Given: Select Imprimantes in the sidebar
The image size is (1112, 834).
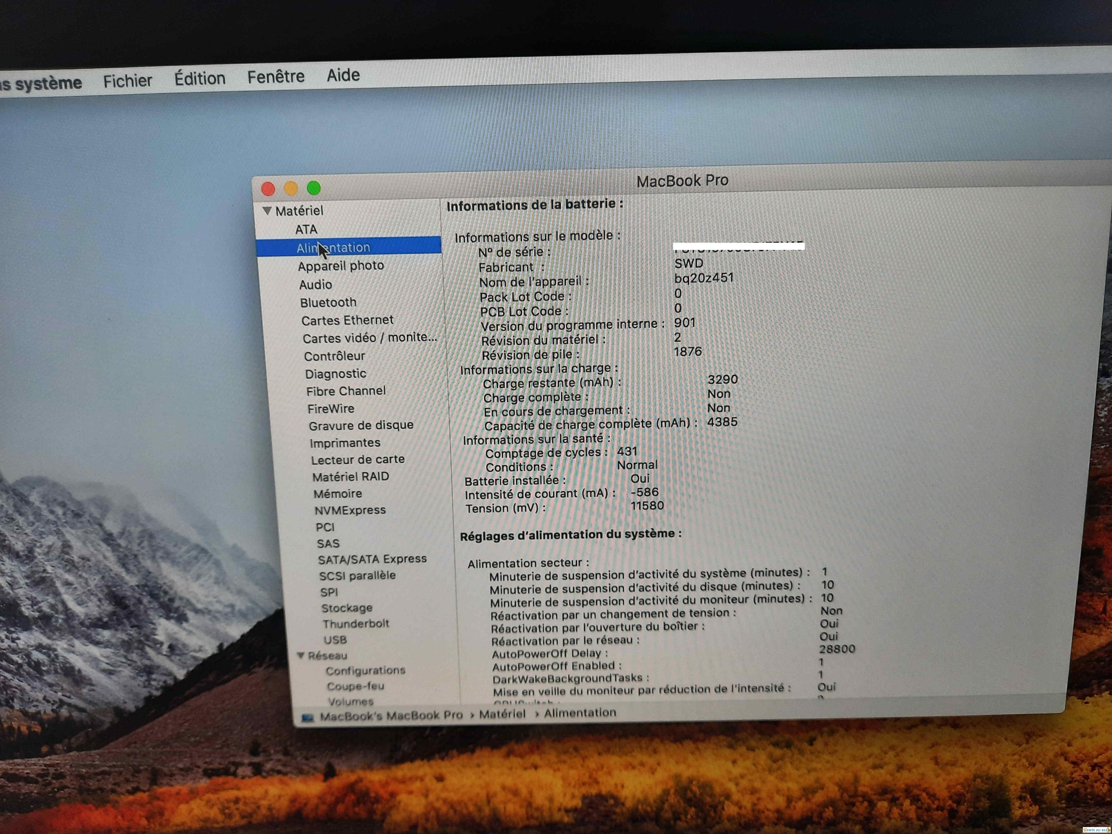Looking at the screenshot, I should click(345, 442).
